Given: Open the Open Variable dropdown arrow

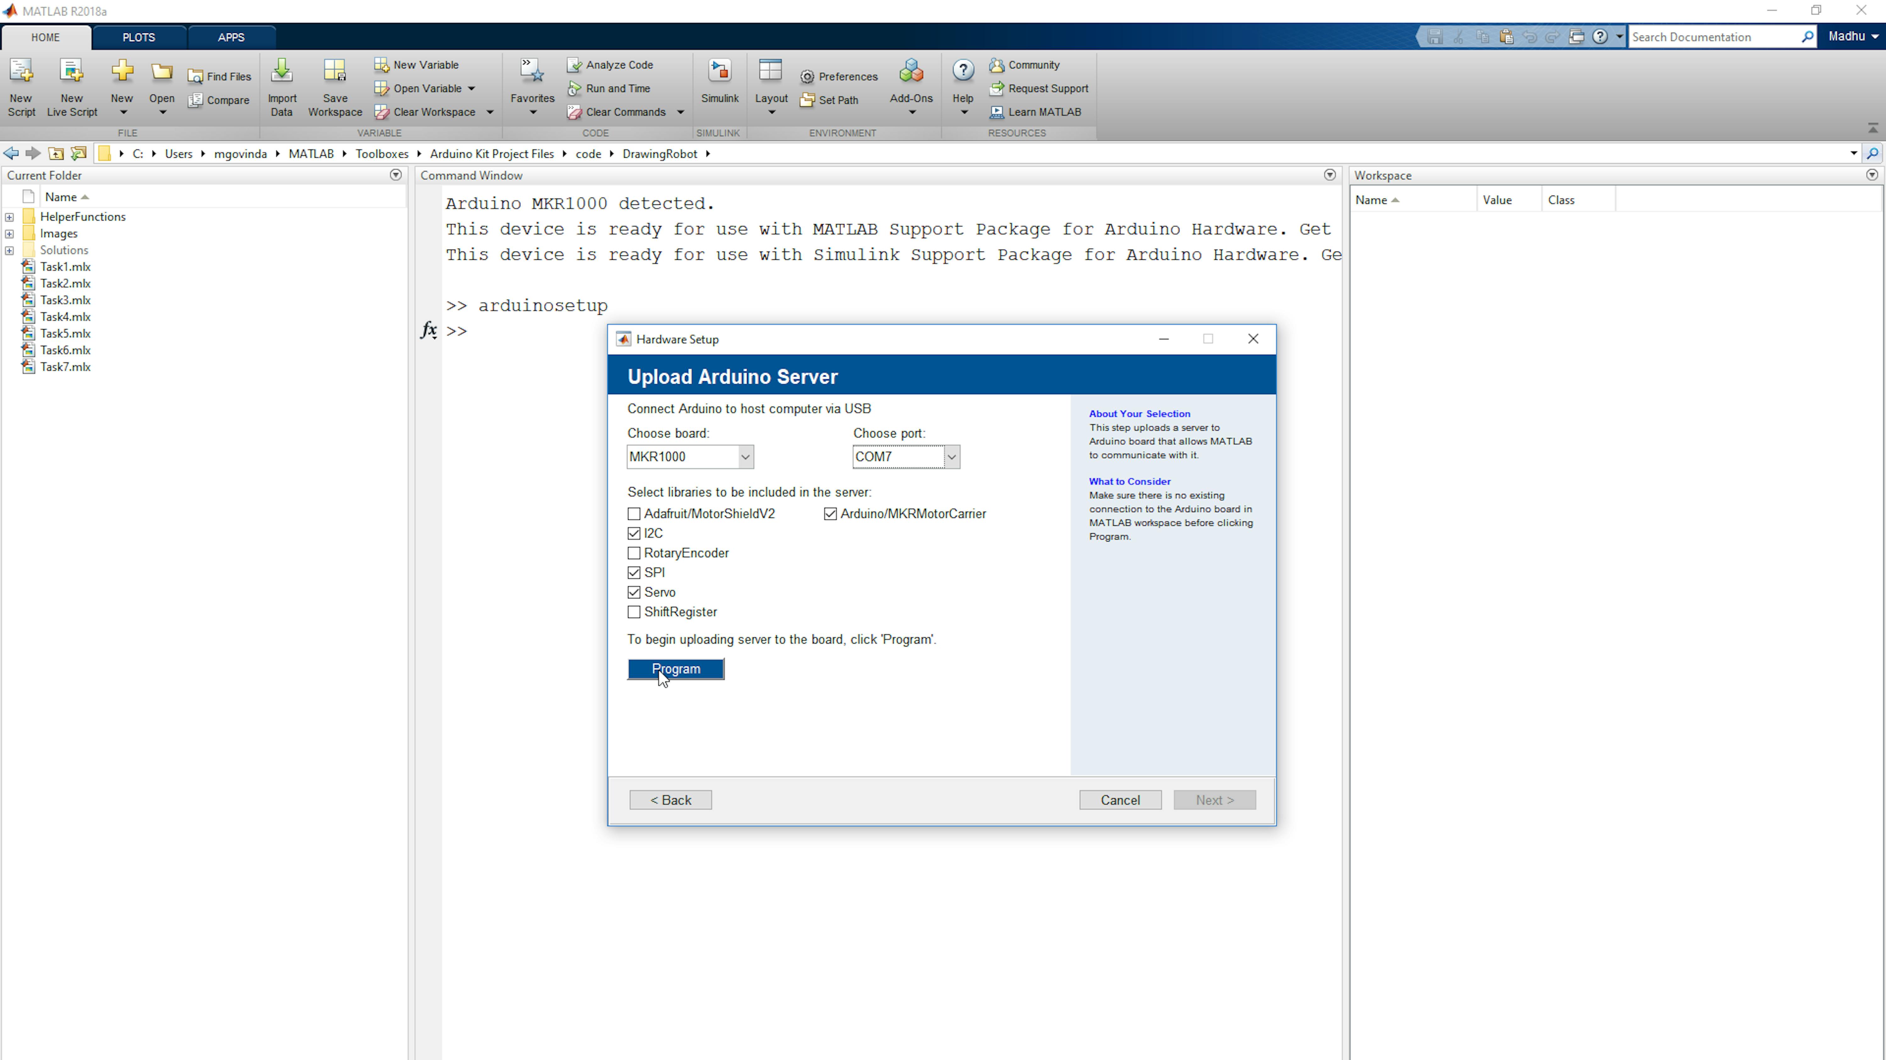Looking at the screenshot, I should 472,89.
